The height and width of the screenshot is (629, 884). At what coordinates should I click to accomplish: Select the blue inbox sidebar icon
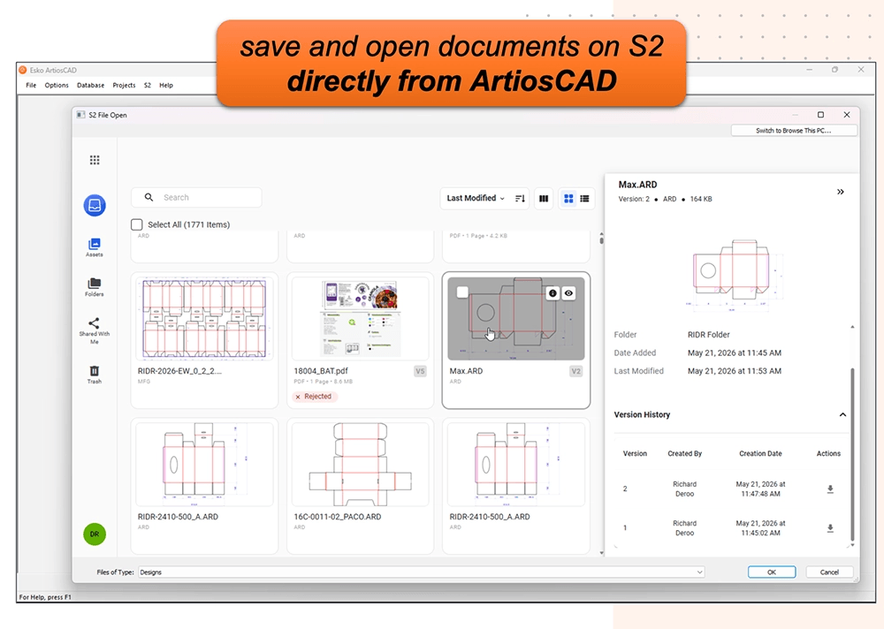95,205
